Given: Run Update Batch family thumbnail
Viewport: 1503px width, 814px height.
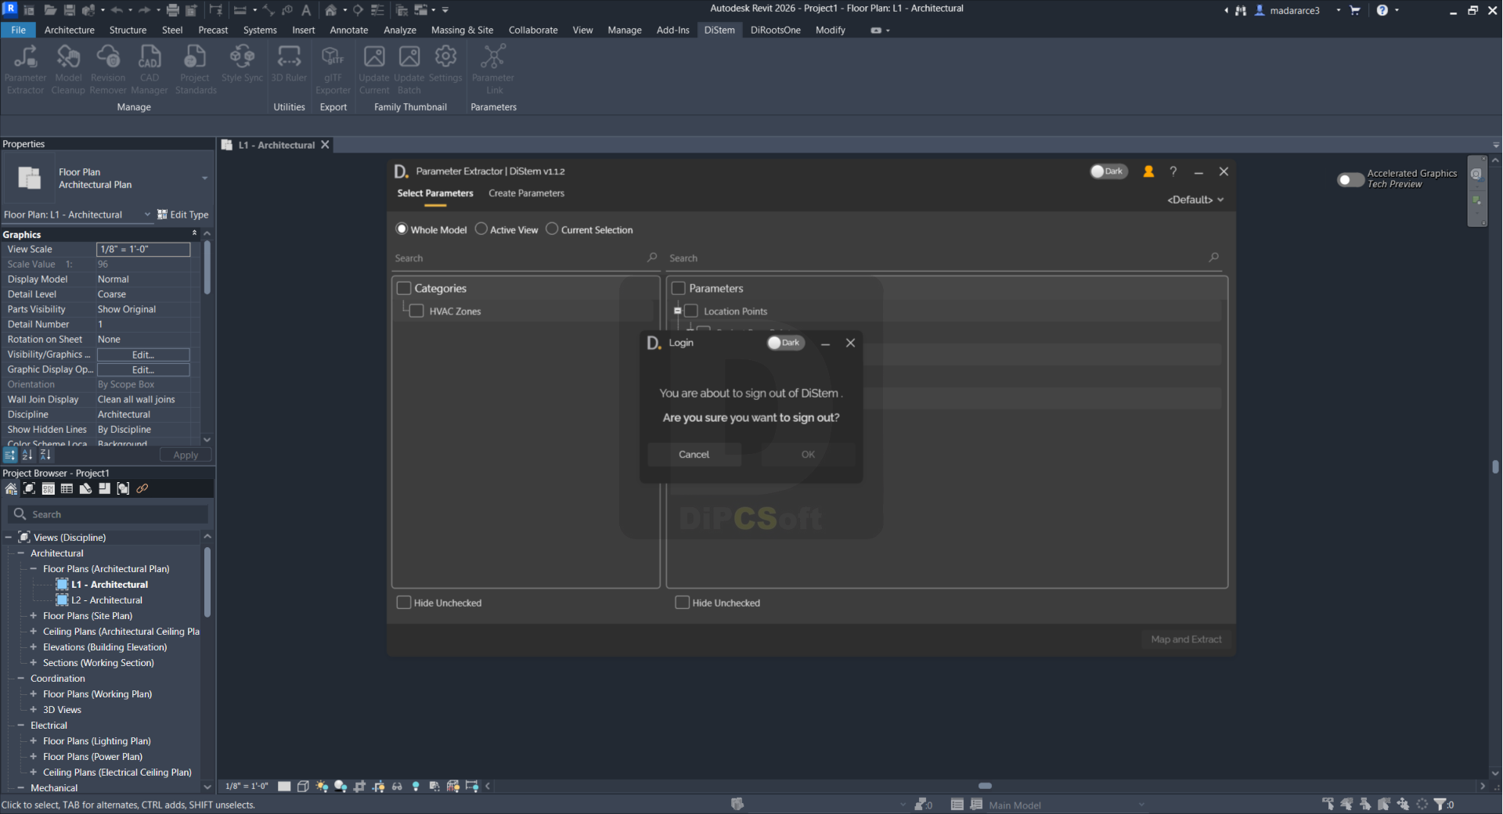Looking at the screenshot, I should tap(409, 69).
